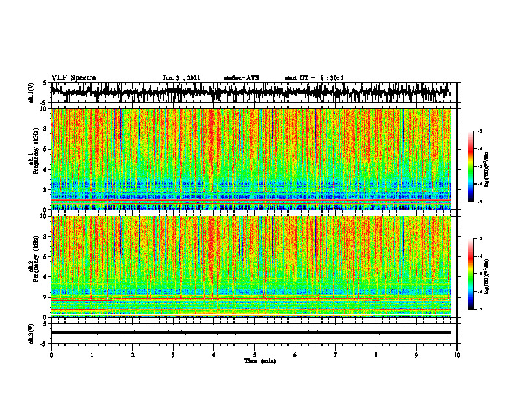The image size is (515, 398).
Task: Click the "0" time axis tick label
Action: [51, 355]
